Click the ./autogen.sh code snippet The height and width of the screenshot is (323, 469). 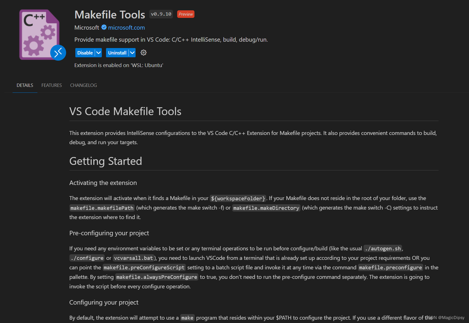[383, 249]
